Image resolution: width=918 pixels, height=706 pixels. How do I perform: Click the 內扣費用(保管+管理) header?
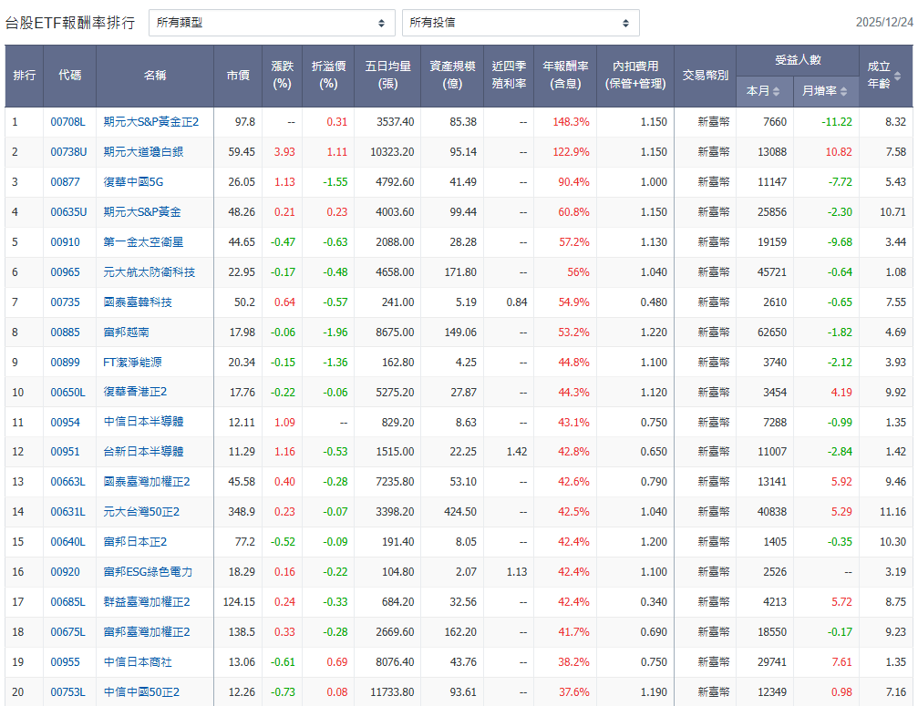(635, 76)
